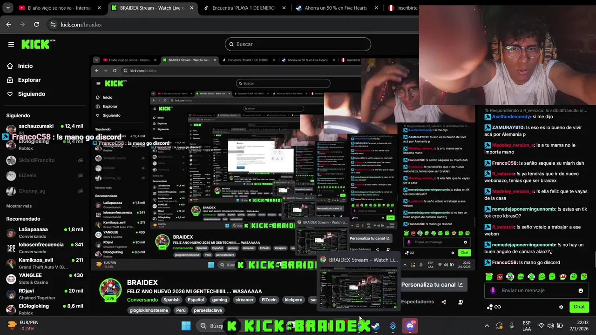
Task: Open the volume tray icon
Action: click(551, 326)
